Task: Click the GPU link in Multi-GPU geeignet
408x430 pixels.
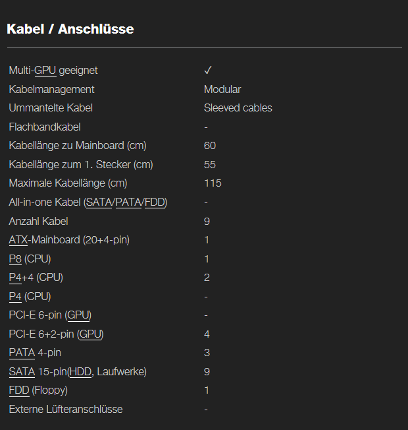Action: (x=45, y=70)
